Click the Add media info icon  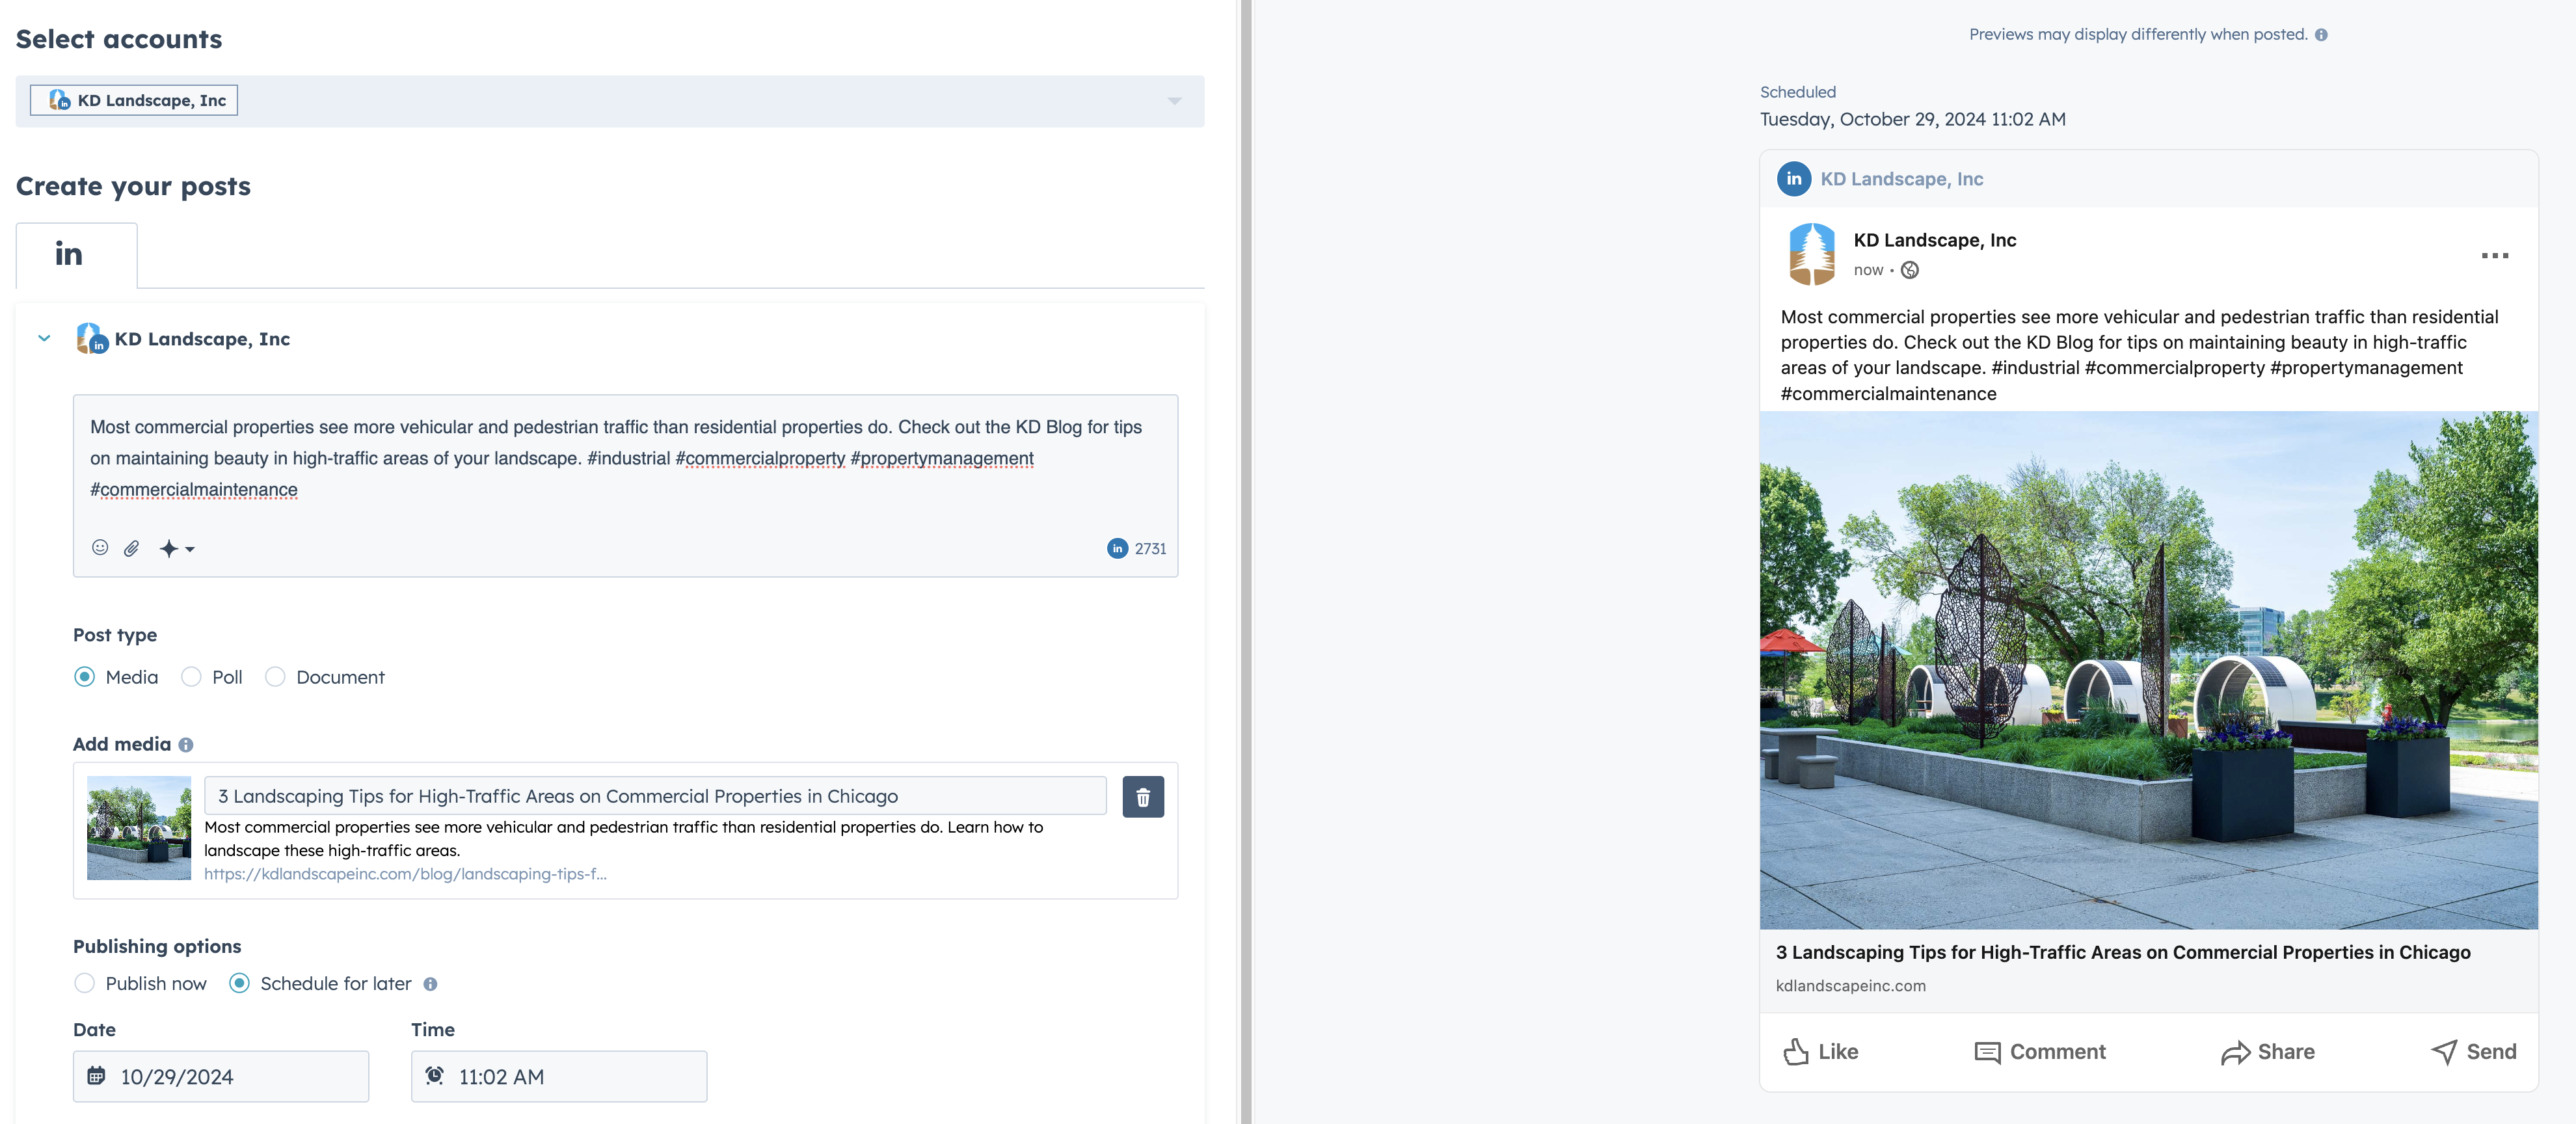[x=186, y=745]
